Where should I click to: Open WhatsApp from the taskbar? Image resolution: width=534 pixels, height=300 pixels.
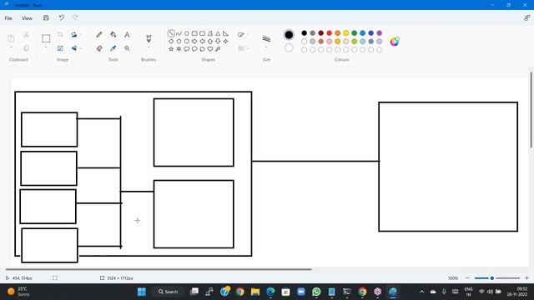(316, 292)
